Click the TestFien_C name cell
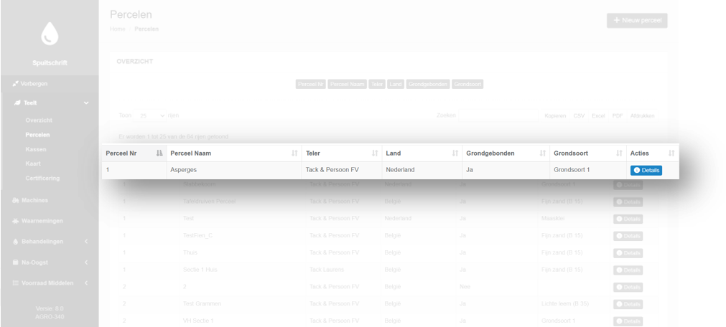 (197, 235)
